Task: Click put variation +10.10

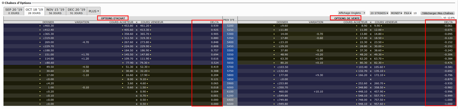Action: pos(318,92)
